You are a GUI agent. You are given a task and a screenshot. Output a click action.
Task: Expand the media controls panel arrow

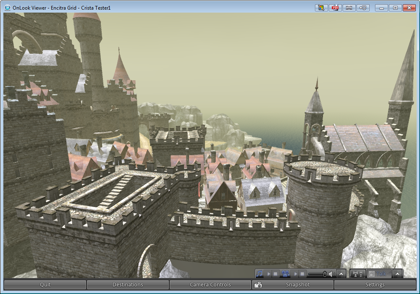341,274
